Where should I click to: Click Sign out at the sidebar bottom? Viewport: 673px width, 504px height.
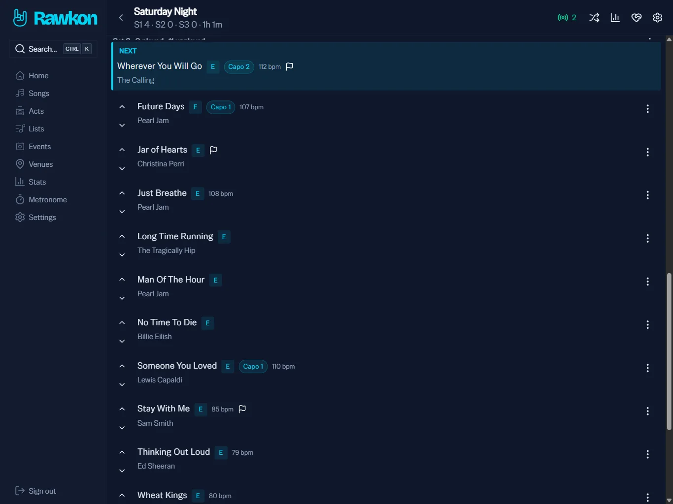pyautogui.click(x=35, y=491)
